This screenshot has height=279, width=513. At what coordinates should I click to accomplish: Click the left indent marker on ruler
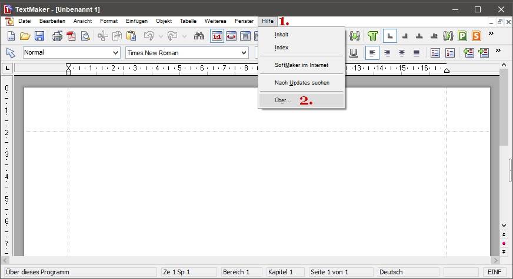pyautogui.click(x=68, y=69)
